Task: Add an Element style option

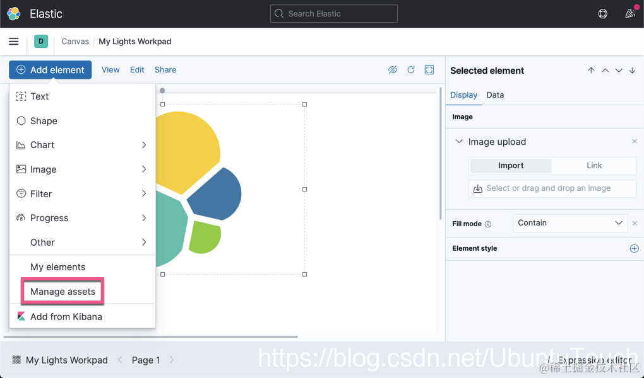Action: tap(634, 248)
